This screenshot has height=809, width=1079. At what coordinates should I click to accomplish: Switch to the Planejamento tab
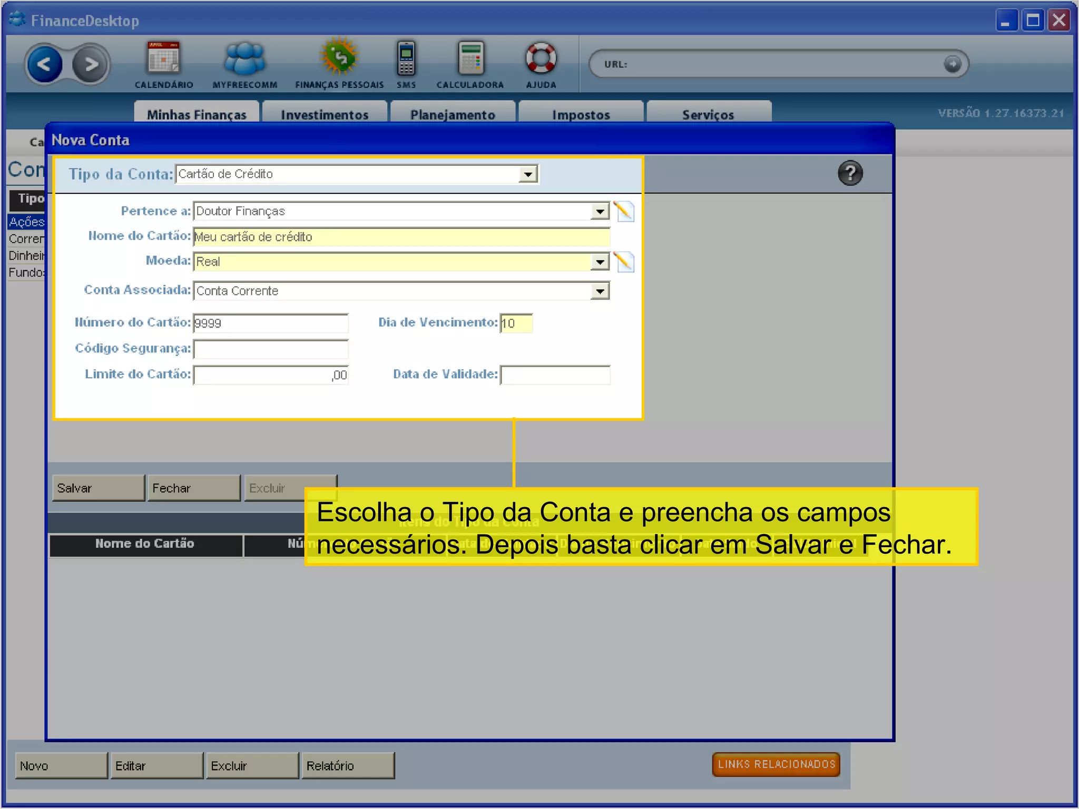(x=453, y=114)
